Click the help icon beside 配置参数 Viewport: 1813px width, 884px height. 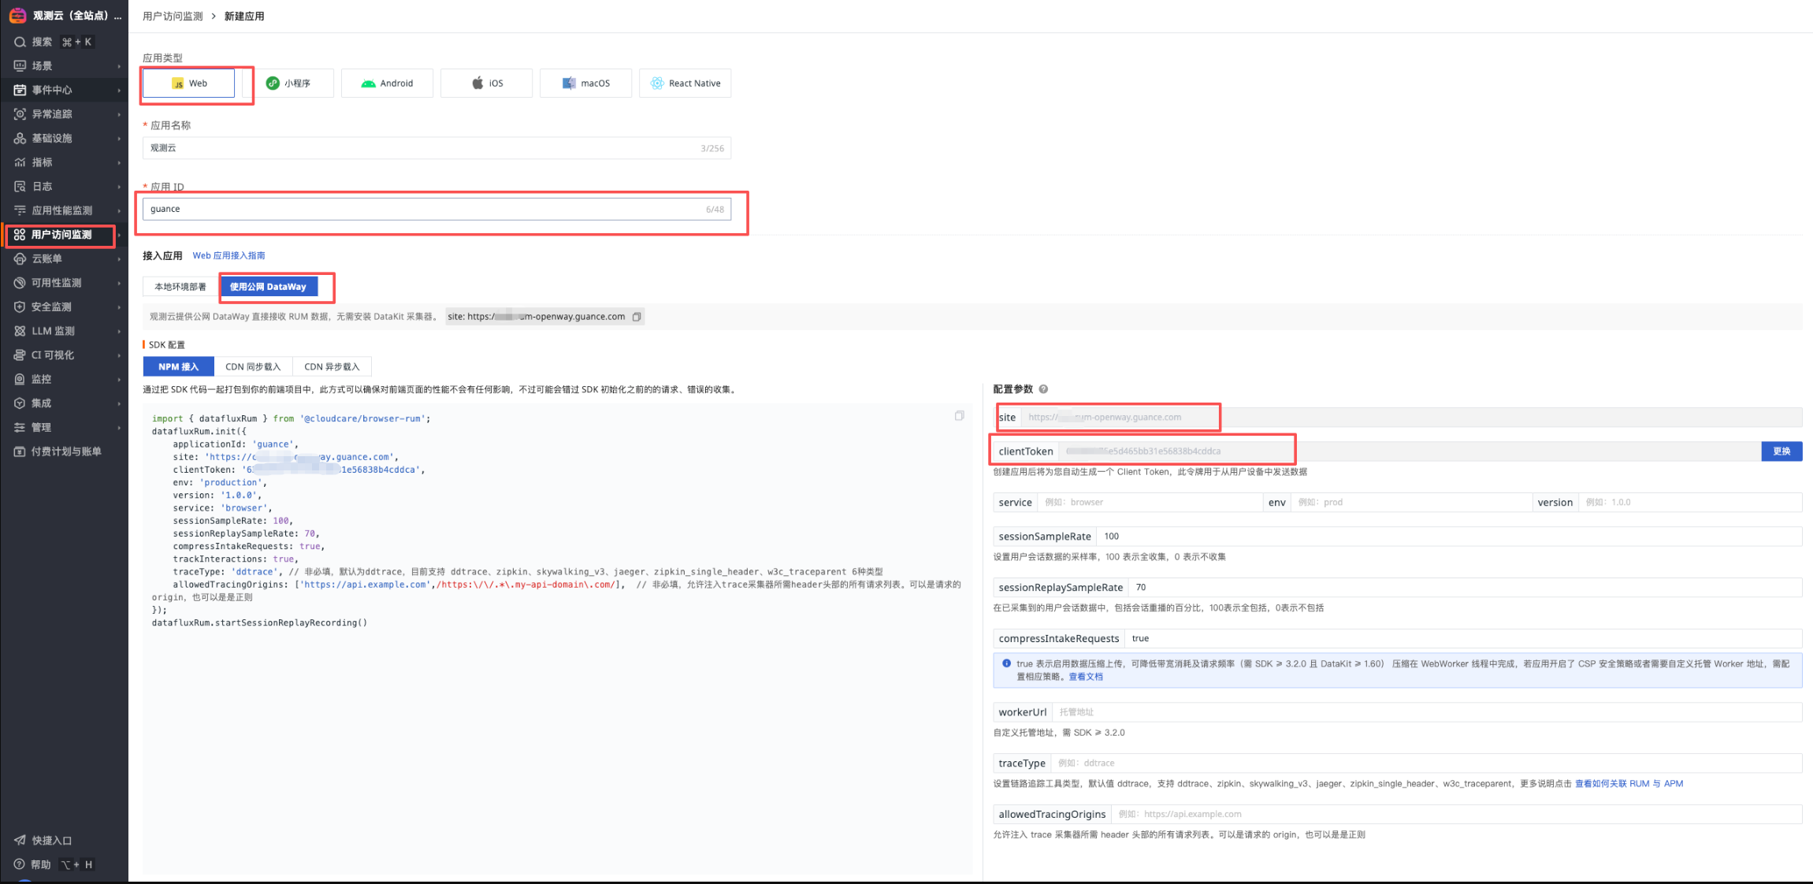[x=1043, y=389]
